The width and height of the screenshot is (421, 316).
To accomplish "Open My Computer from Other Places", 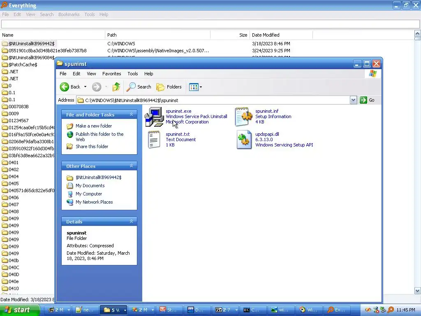I will (89, 194).
